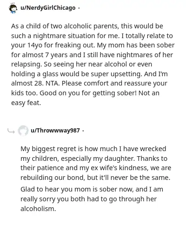Open the u/Throwwway987 profile link

(x=55, y=131)
